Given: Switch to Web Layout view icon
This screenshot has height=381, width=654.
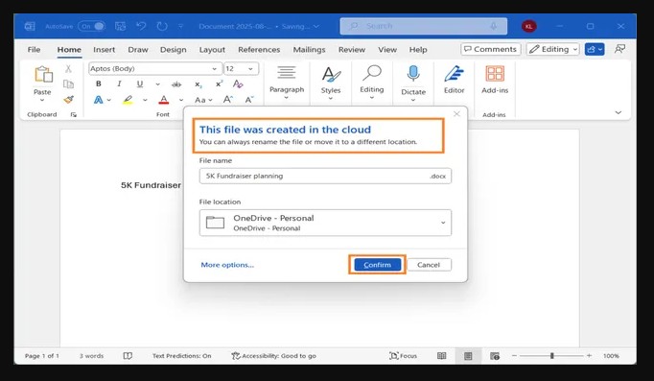Looking at the screenshot, I should [495, 356].
